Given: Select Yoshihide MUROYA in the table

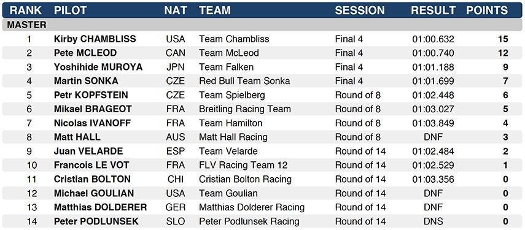Looking at the screenshot, I should click(x=98, y=67).
